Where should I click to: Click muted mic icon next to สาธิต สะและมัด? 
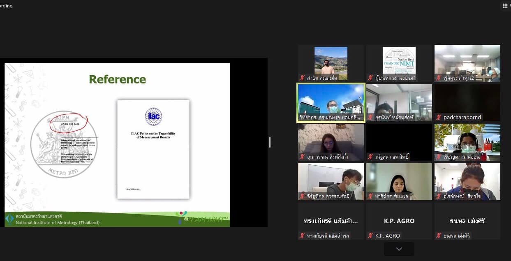pyautogui.click(x=303, y=78)
